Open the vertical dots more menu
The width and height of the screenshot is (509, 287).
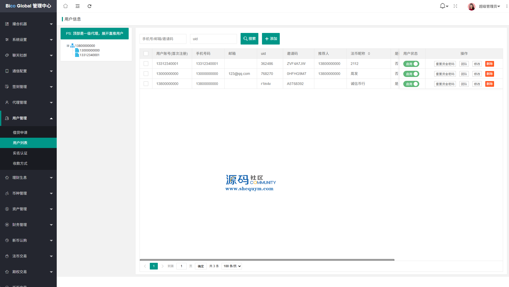click(507, 6)
